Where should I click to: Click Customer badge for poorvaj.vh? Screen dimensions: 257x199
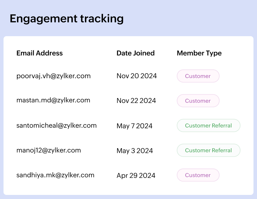(x=198, y=76)
